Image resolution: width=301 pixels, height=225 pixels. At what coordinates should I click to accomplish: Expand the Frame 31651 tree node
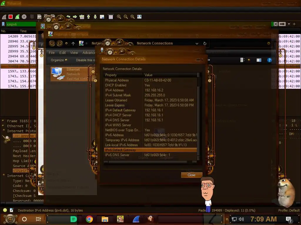(3, 121)
